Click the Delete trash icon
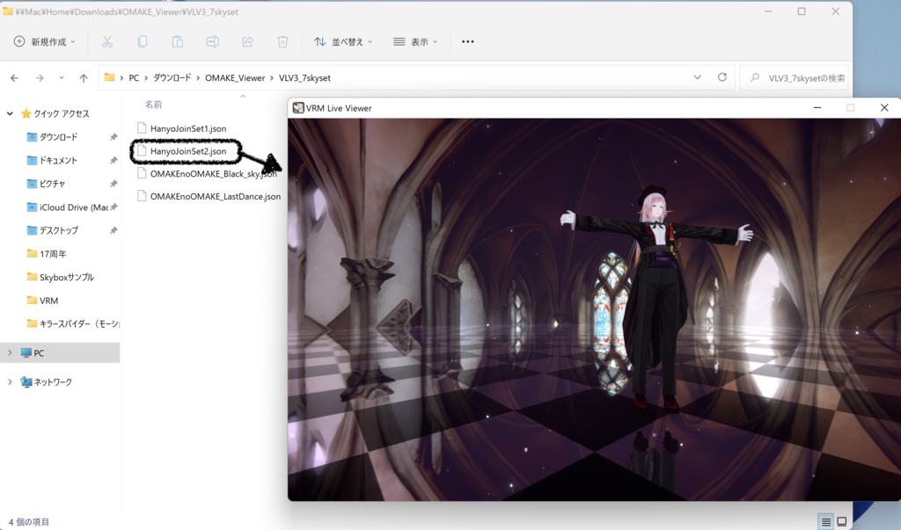Image resolution: width=901 pixels, height=530 pixels. [x=282, y=41]
